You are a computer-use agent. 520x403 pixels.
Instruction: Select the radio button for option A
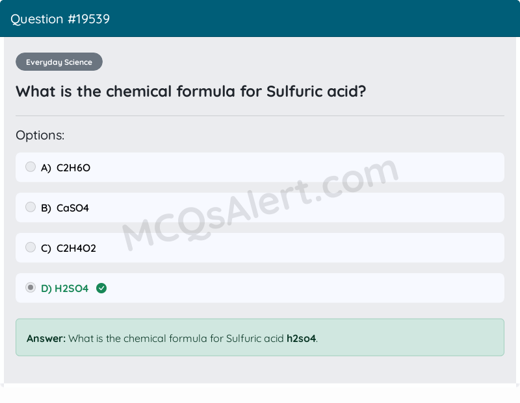click(31, 167)
